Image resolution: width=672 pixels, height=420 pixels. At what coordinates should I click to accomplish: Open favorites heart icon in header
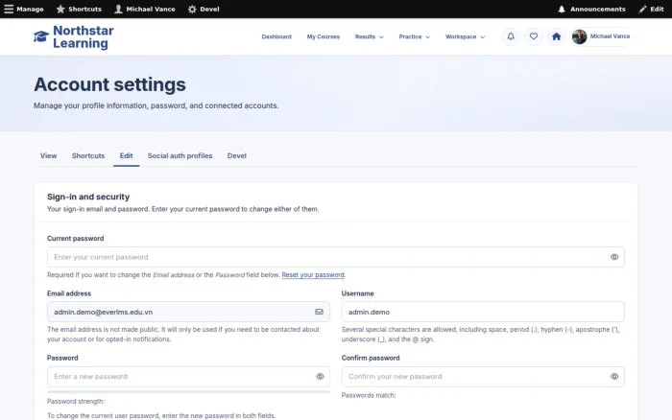click(x=534, y=36)
